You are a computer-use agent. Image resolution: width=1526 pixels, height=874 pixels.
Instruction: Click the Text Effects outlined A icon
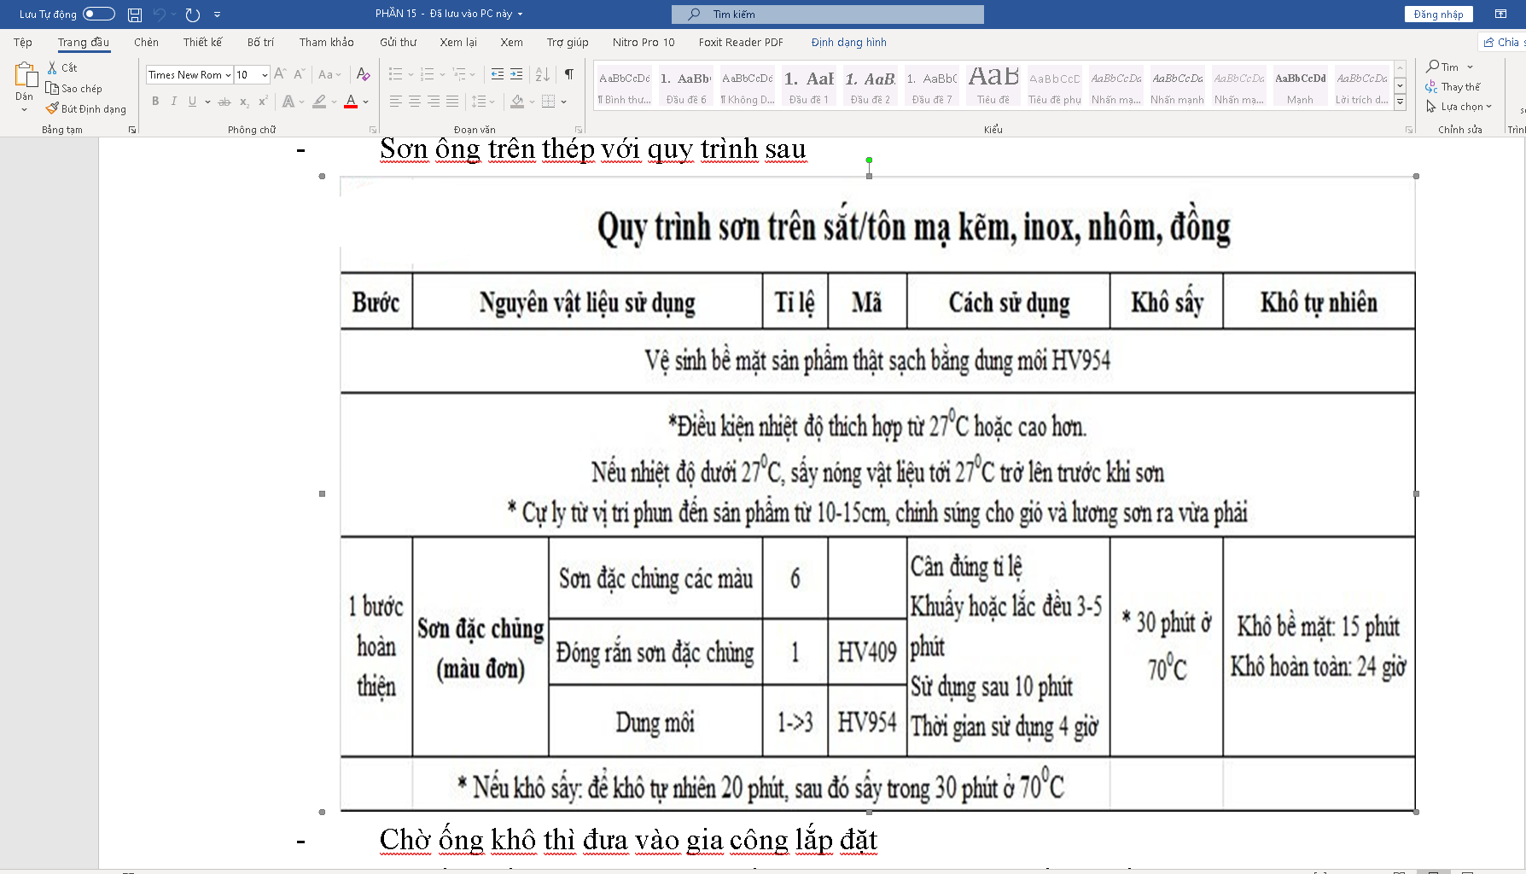[x=288, y=102]
